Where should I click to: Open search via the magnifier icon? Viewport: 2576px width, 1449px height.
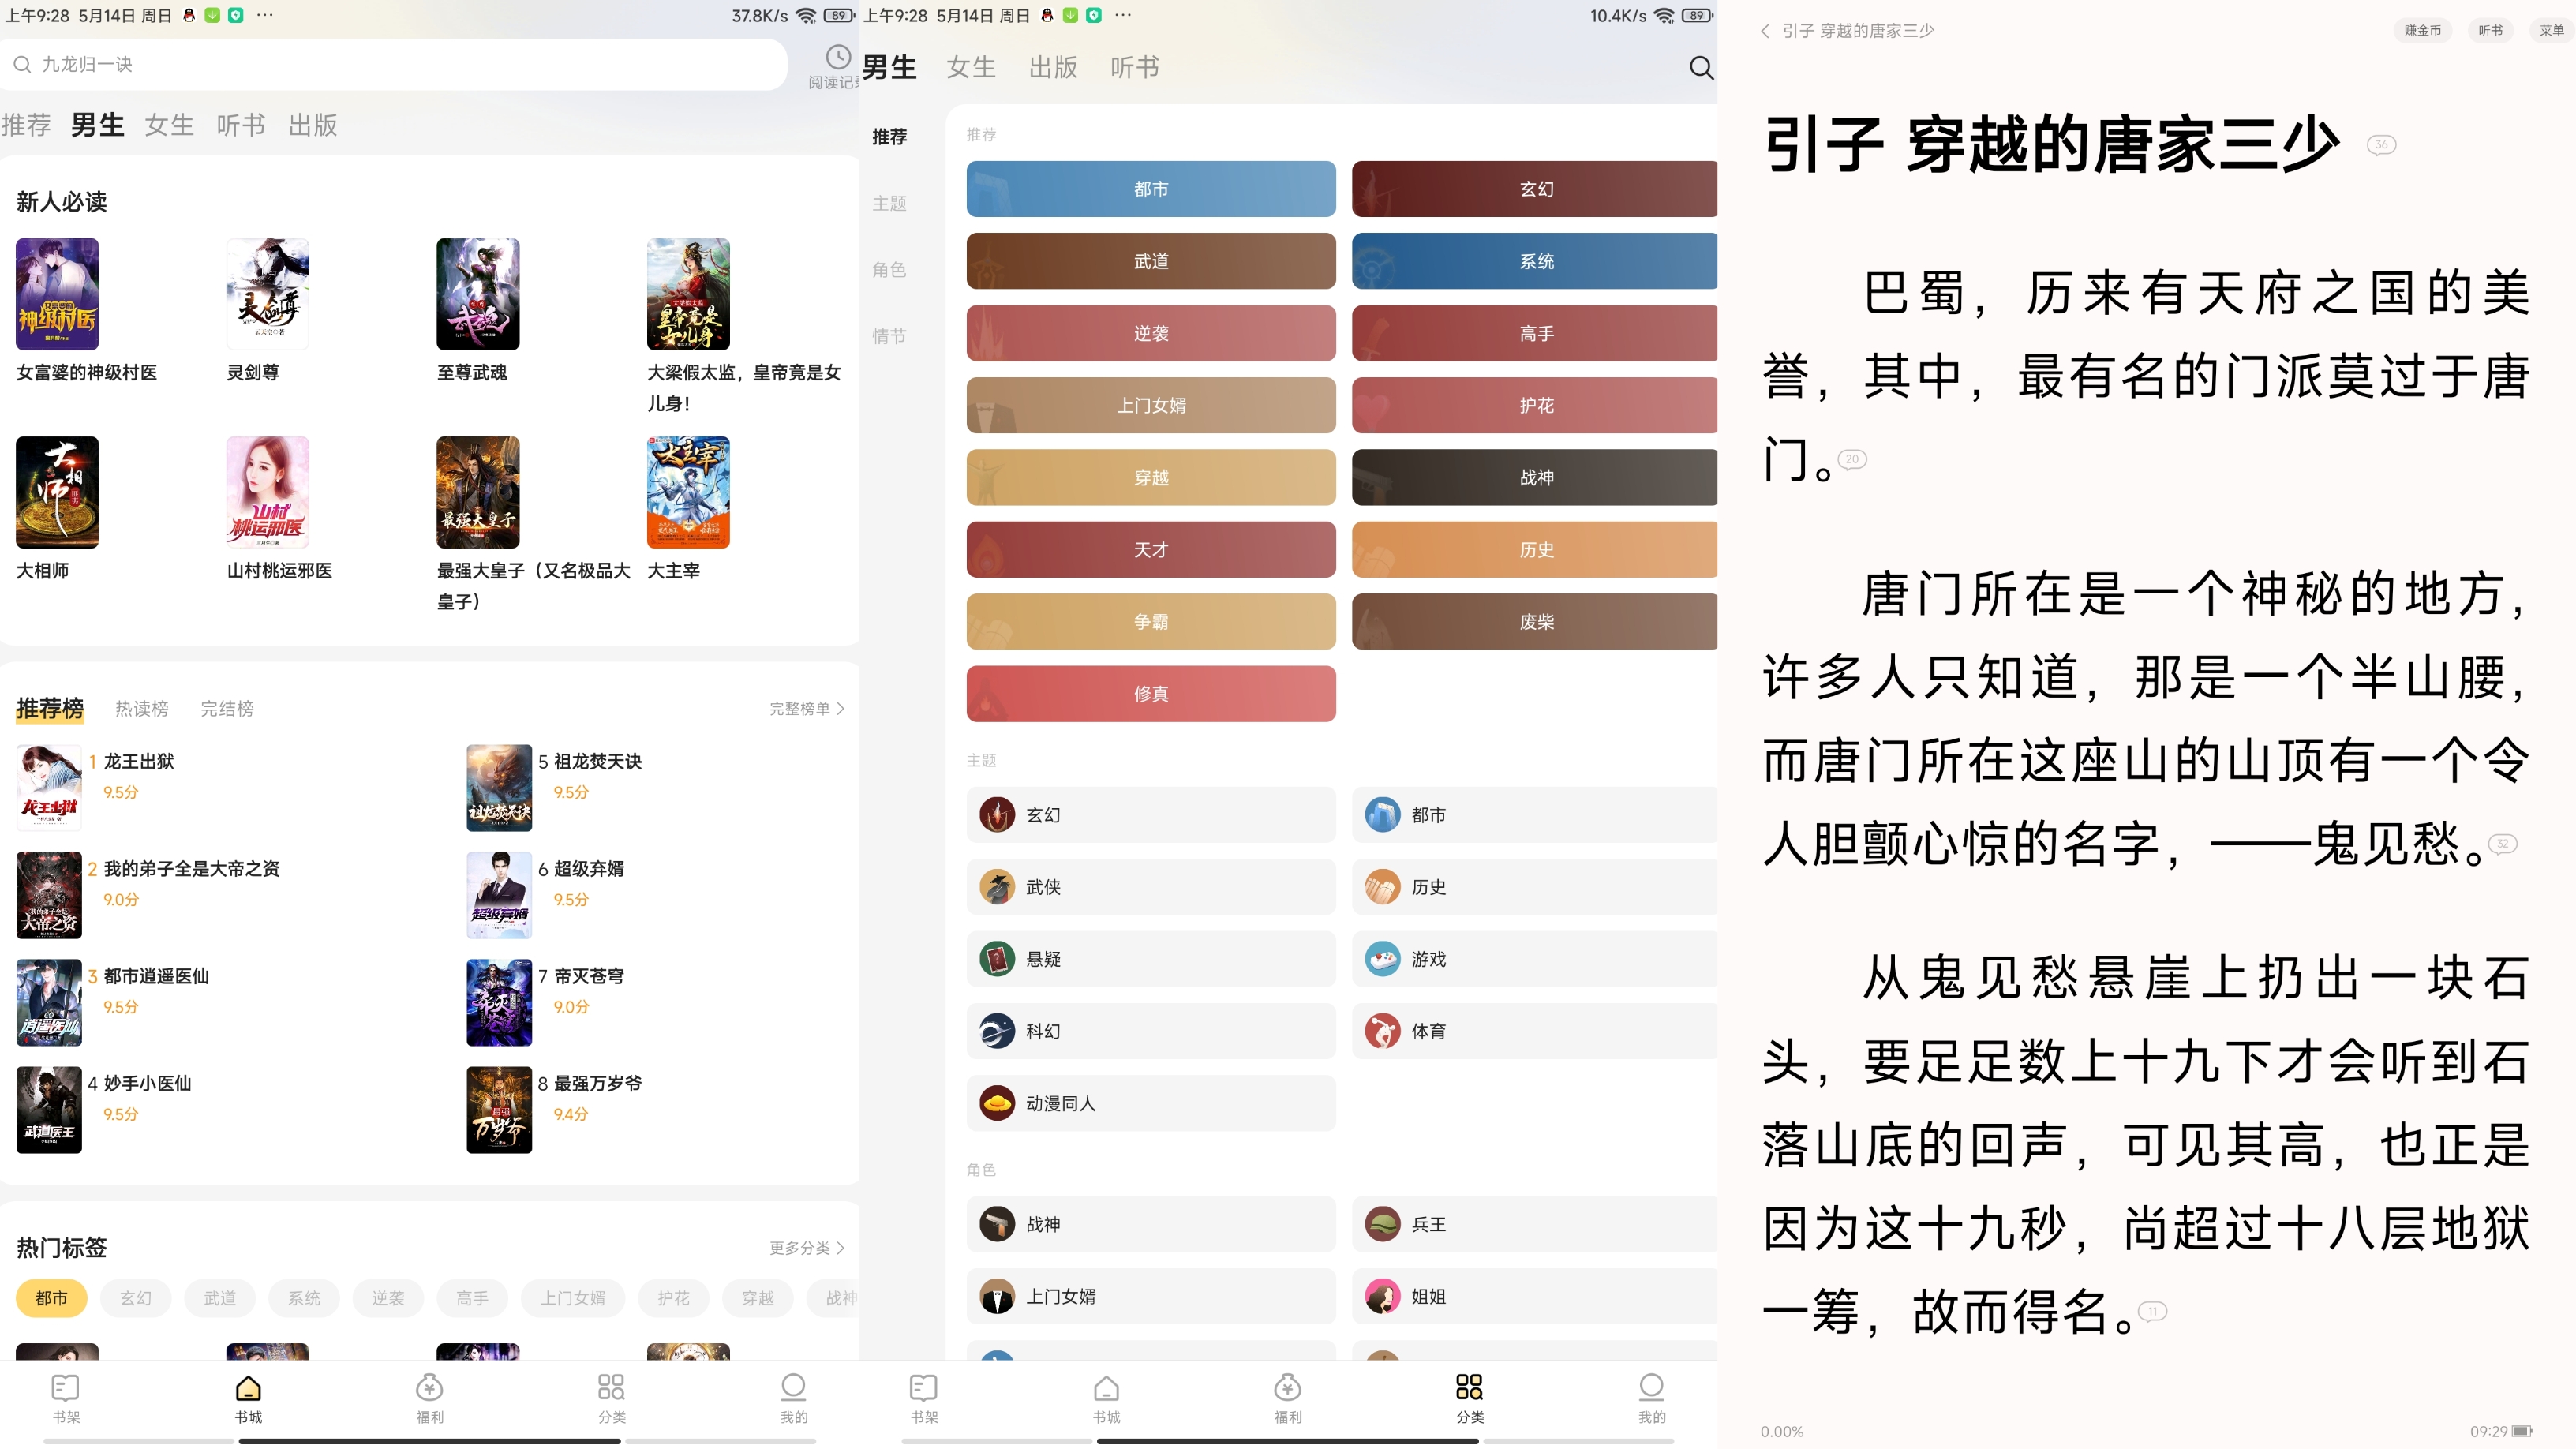[1700, 68]
